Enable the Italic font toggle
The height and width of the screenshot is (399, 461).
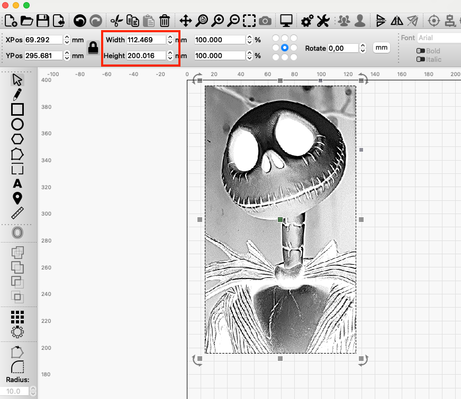[x=421, y=59]
